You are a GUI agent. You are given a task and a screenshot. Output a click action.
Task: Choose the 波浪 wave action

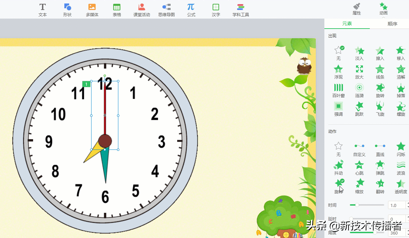[401, 167]
